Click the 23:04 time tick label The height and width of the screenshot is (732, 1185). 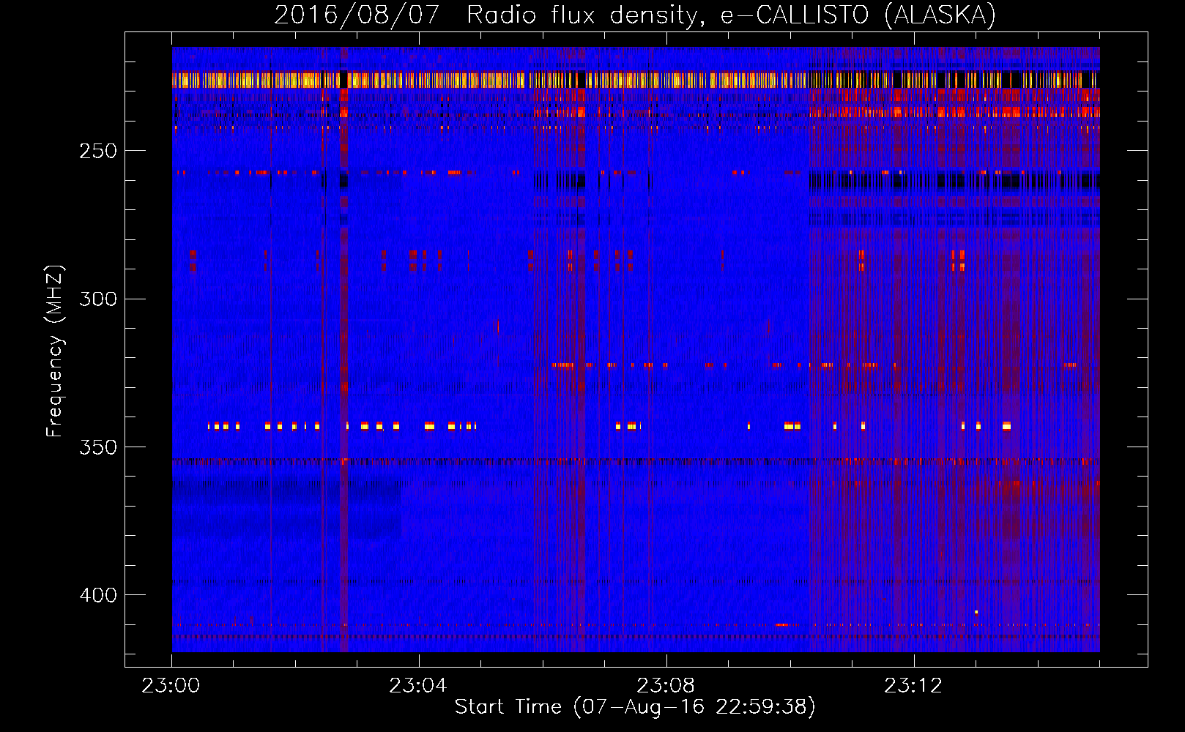click(x=418, y=686)
